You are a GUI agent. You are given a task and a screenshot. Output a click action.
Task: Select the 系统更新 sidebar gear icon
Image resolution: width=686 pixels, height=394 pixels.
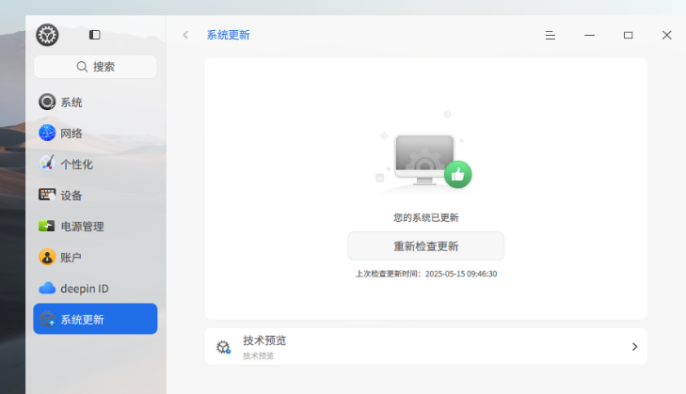47,319
